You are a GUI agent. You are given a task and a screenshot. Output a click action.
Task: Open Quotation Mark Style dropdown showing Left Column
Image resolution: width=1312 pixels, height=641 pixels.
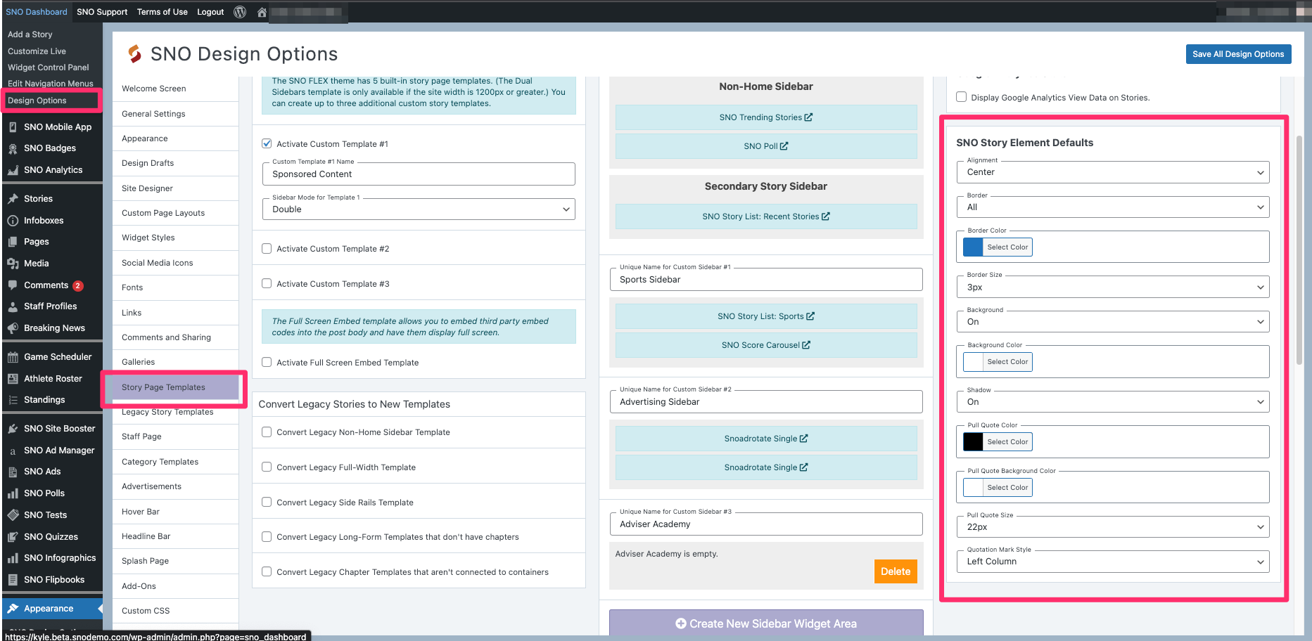point(1113,562)
